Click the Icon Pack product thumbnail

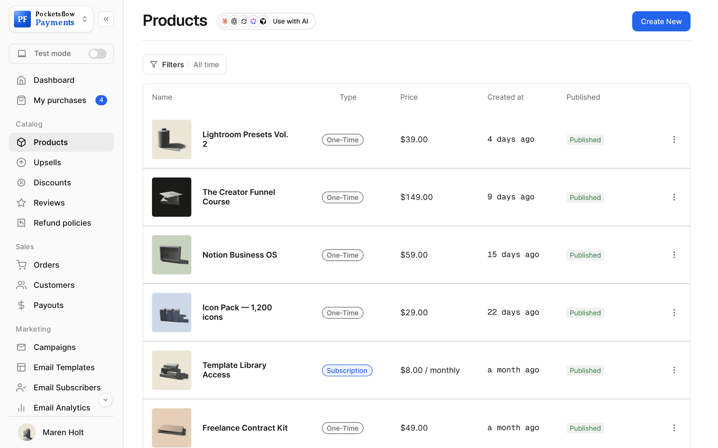[x=171, y=313]
